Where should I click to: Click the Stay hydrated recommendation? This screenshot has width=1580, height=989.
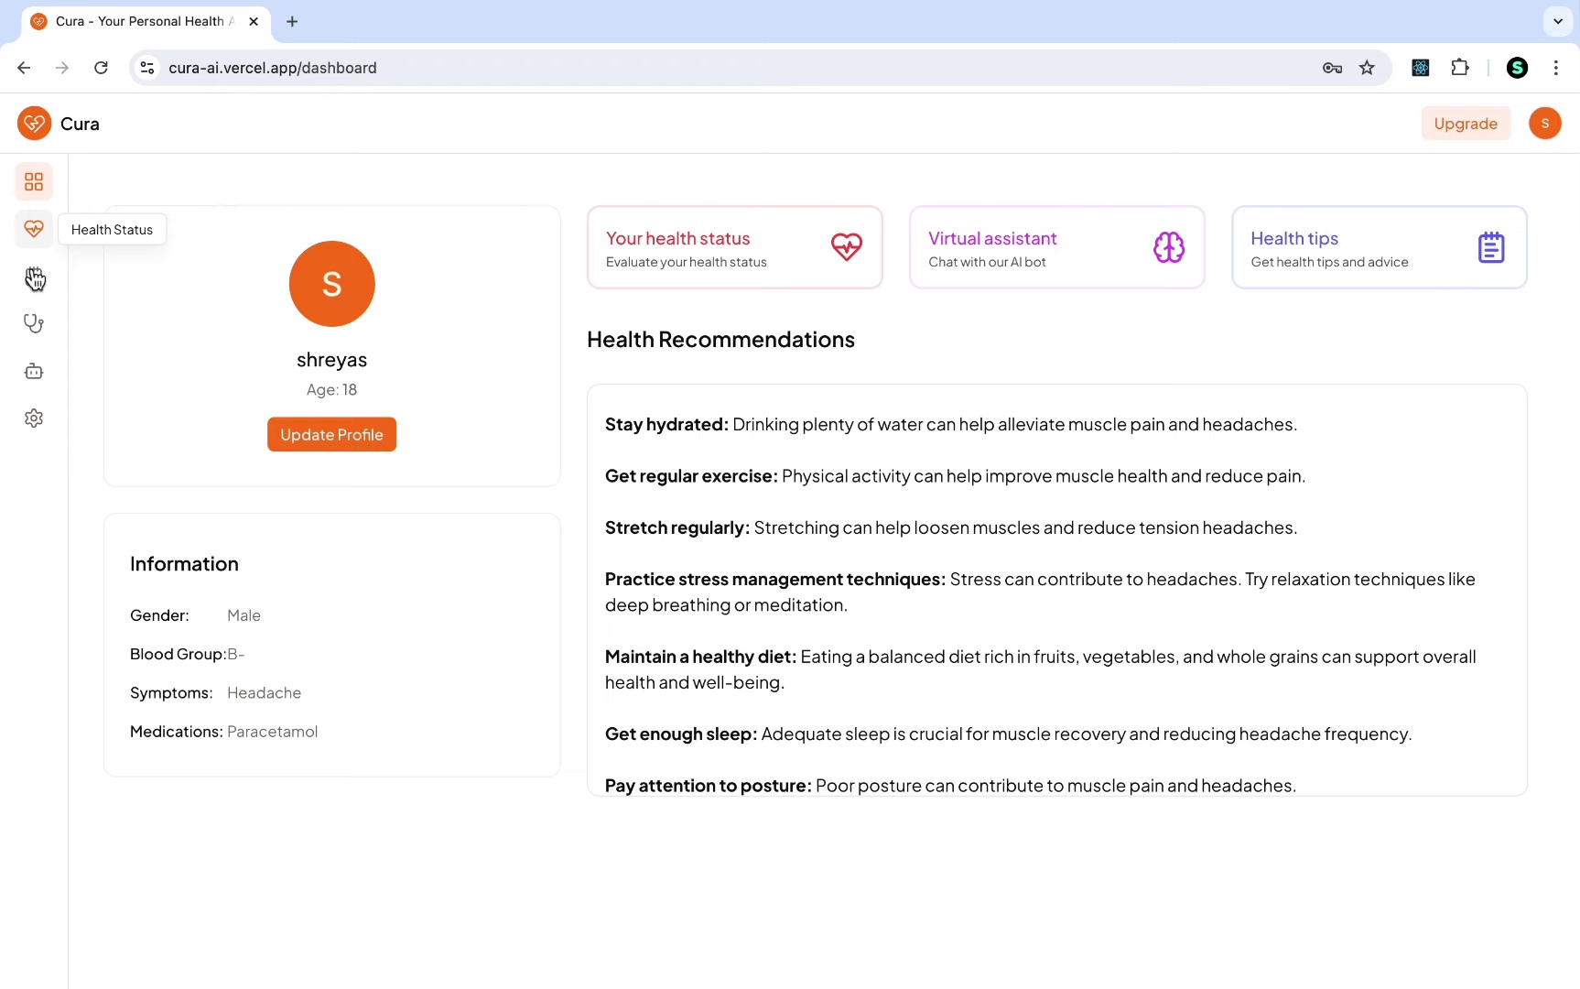pos(951,425)
